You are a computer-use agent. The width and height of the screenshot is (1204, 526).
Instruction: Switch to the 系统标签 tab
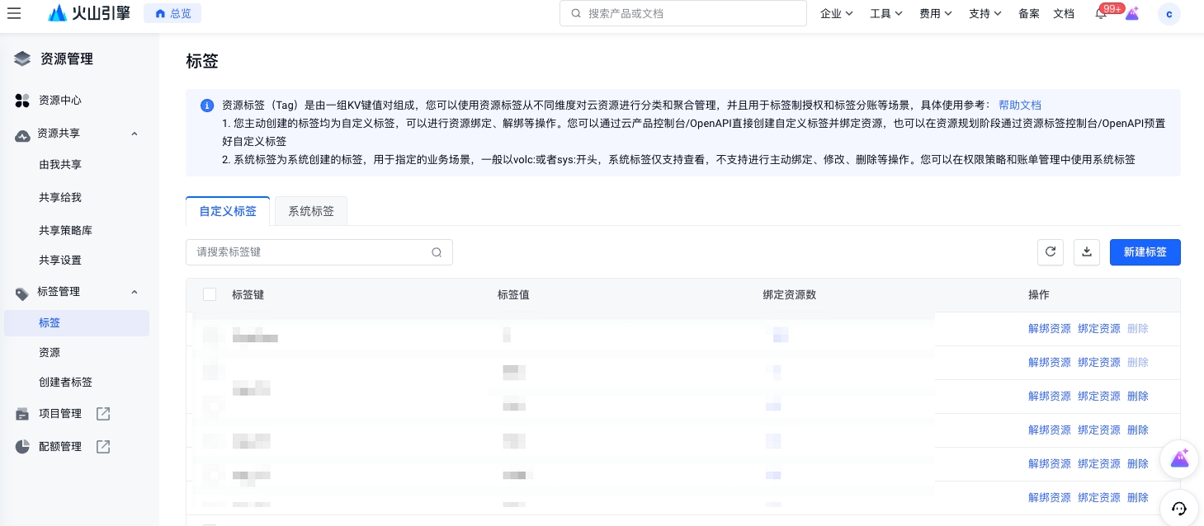coord(311,211)
